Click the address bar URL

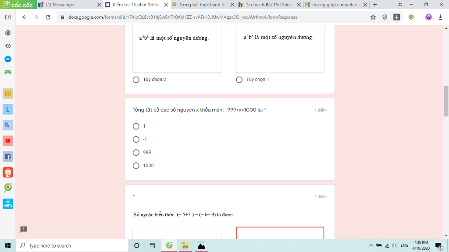(x=183, y=17)
